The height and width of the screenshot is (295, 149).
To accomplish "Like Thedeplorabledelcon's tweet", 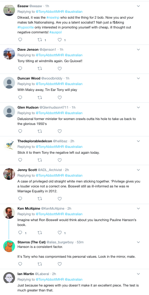I will pos(59,160).
